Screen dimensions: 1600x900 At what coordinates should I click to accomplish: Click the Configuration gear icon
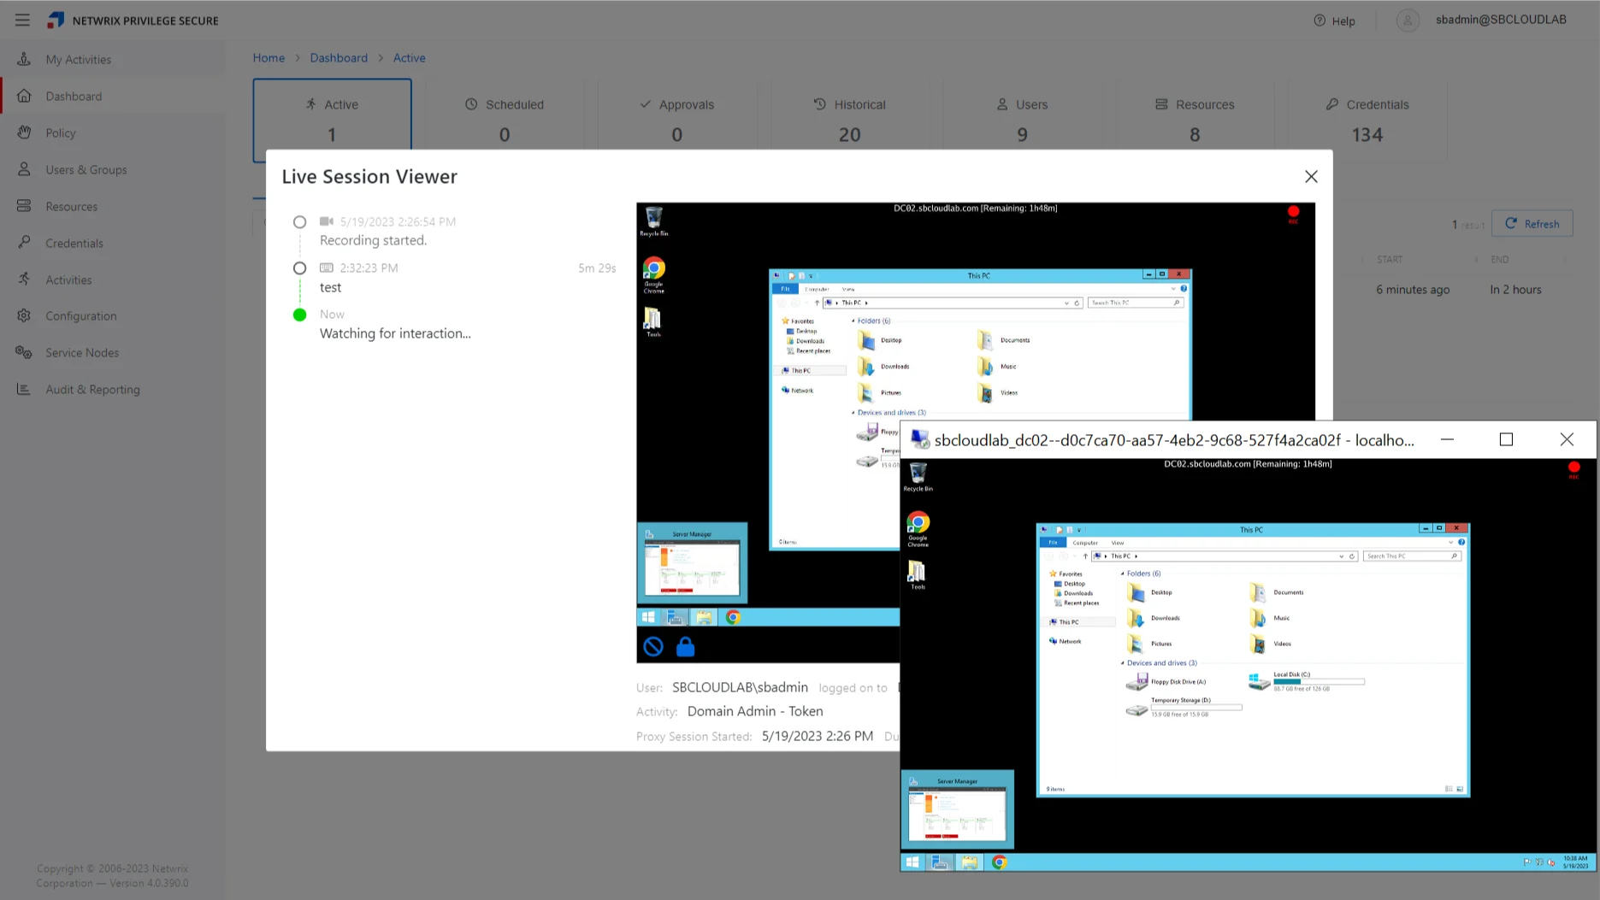24,315
